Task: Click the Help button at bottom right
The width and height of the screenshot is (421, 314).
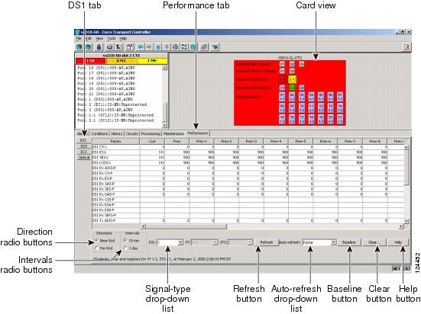Action: click(x=398, y=242)
